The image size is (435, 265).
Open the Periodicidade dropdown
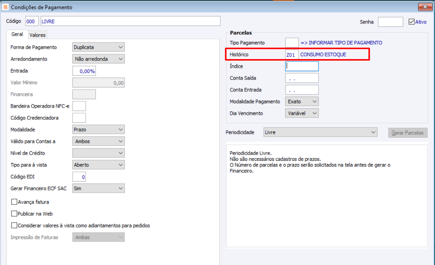tap(320, 132)
